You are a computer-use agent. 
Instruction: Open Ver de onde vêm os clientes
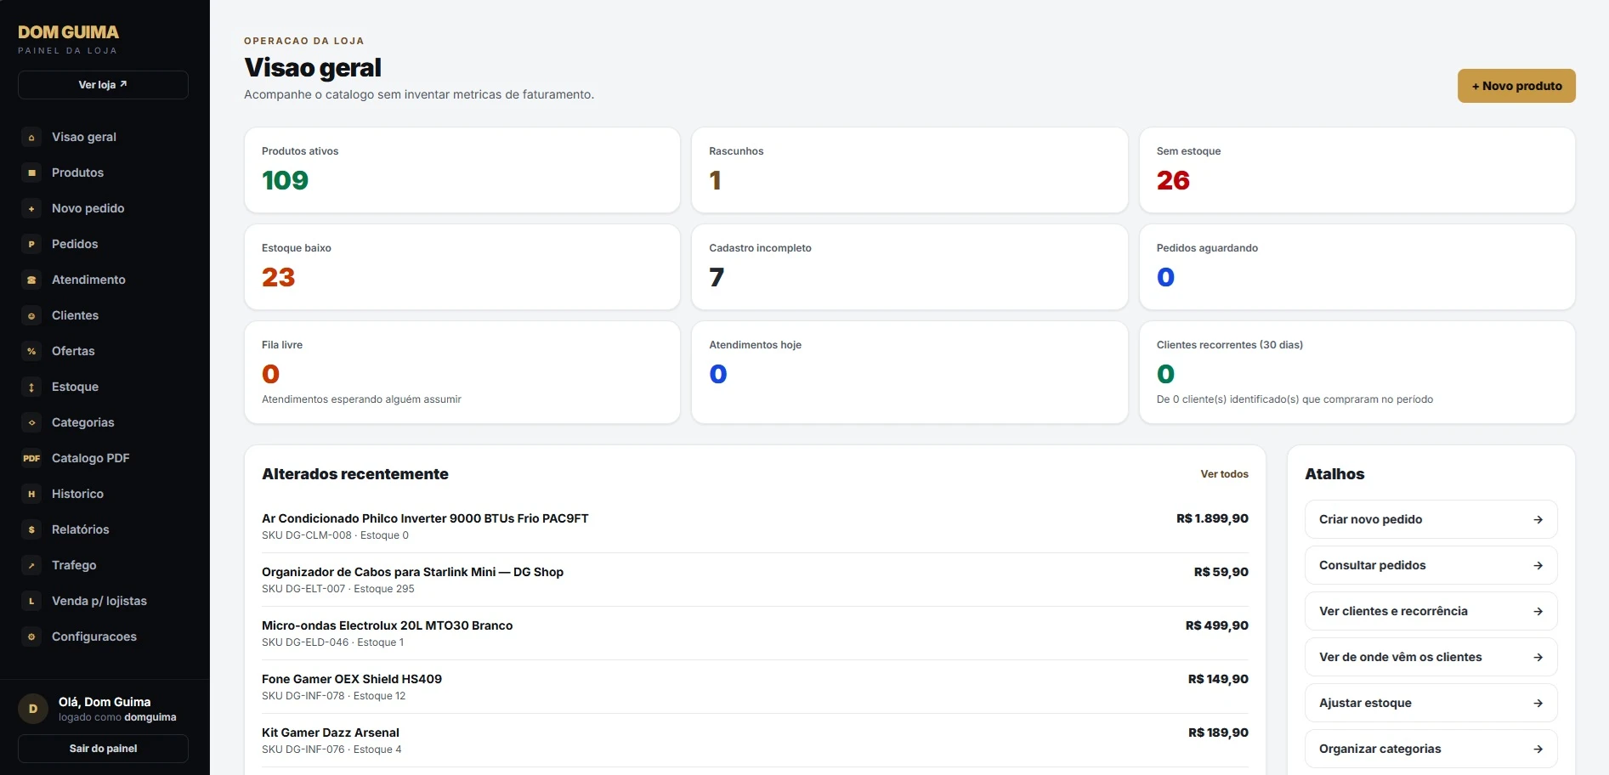(x=1431, y=657)
